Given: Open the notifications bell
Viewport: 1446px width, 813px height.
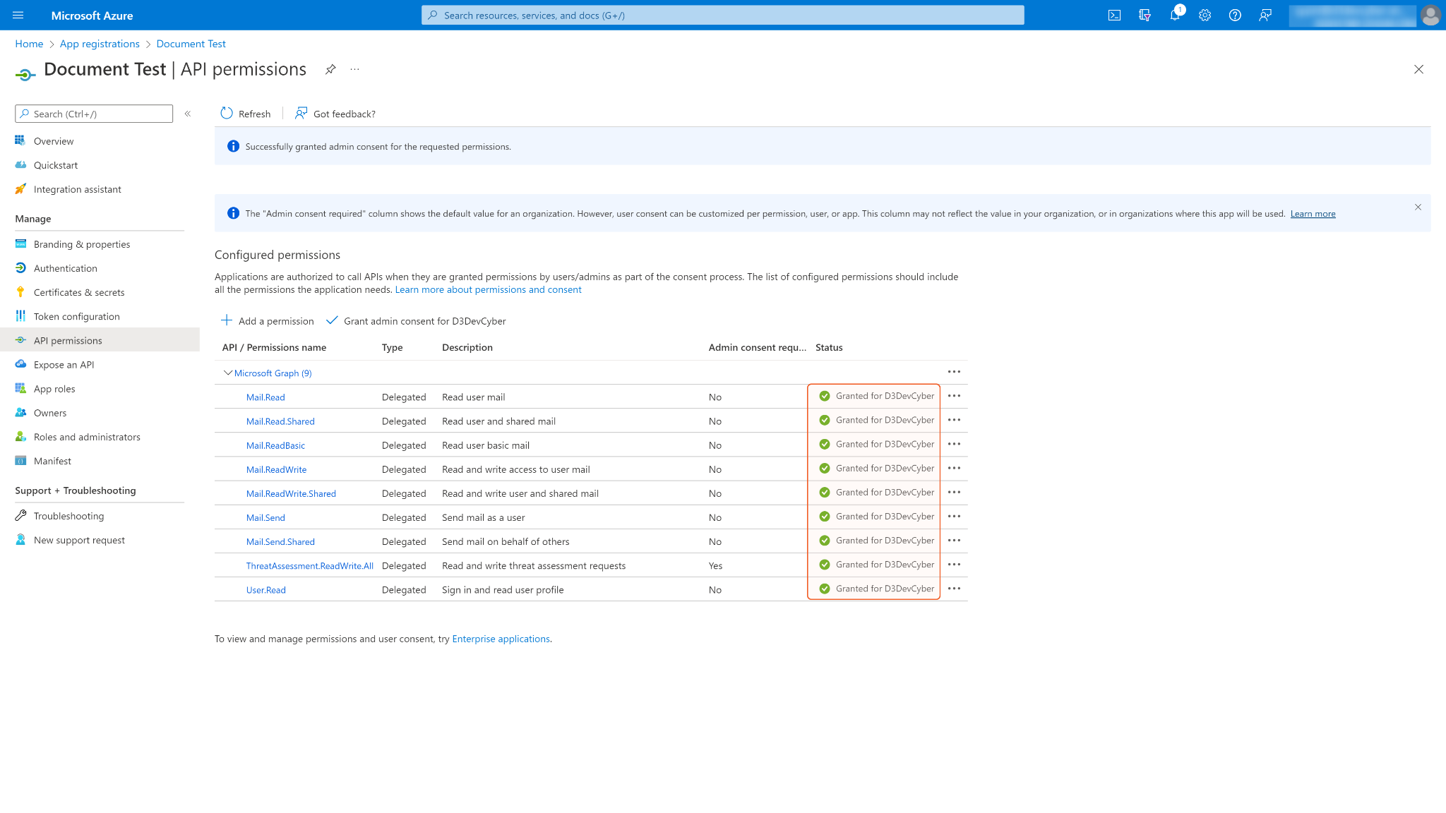Looking at the screenshot, I should point(1174,16).
